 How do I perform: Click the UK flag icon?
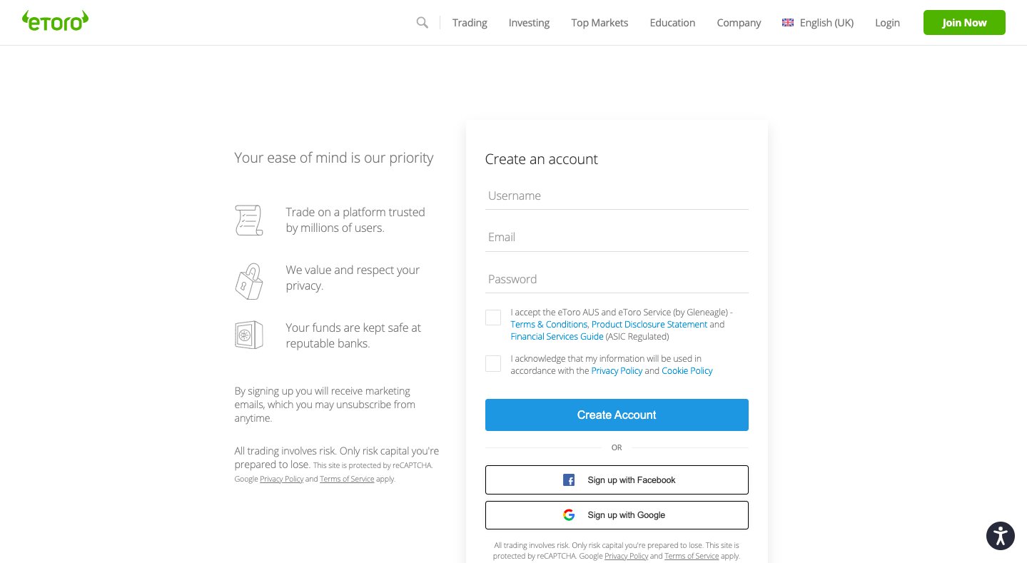point(787,22)
